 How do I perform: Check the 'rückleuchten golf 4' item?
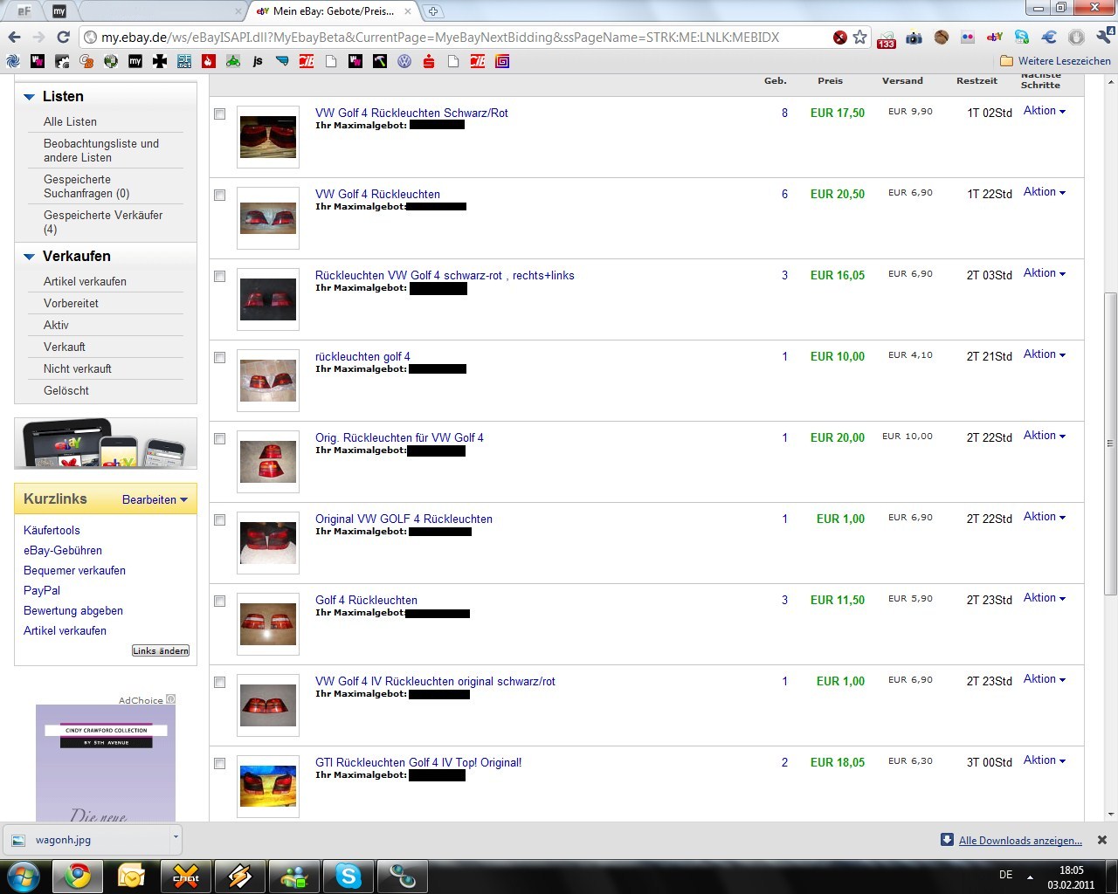pyautogui.click(x=219, y=358)
